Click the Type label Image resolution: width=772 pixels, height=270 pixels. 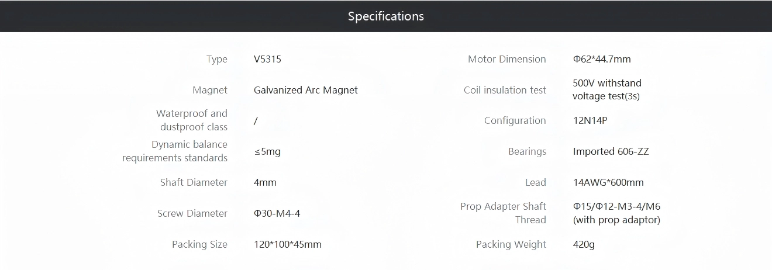point(216,59)
